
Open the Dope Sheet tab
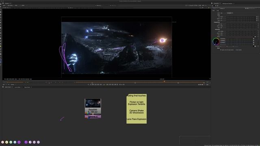[x=27, y=87]
